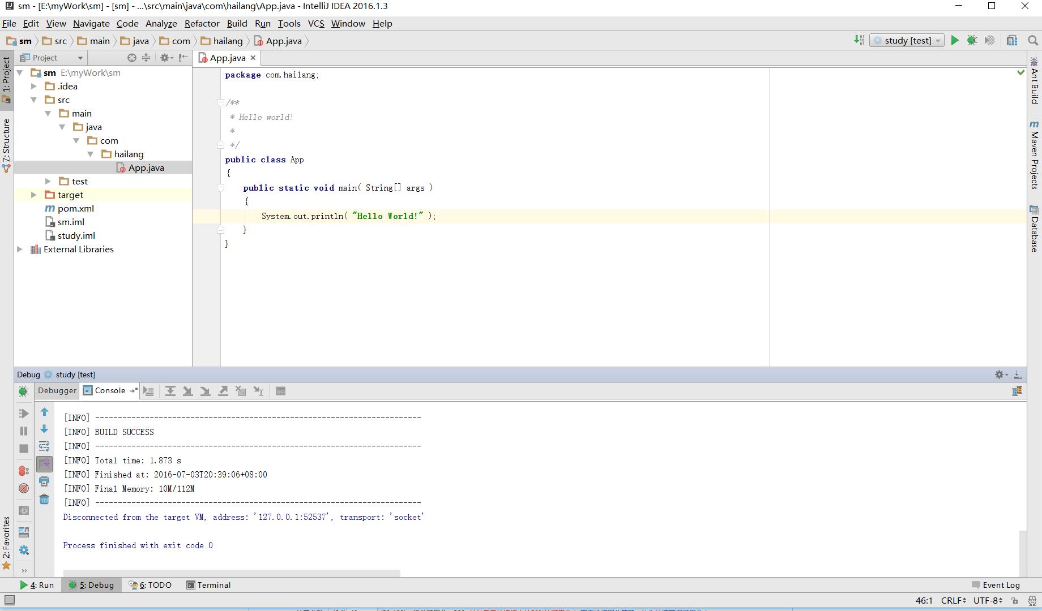Screen dimensions: 1042x611
Task: Click Step Over icon in debugger toolbar
Action: coord(170,391)
